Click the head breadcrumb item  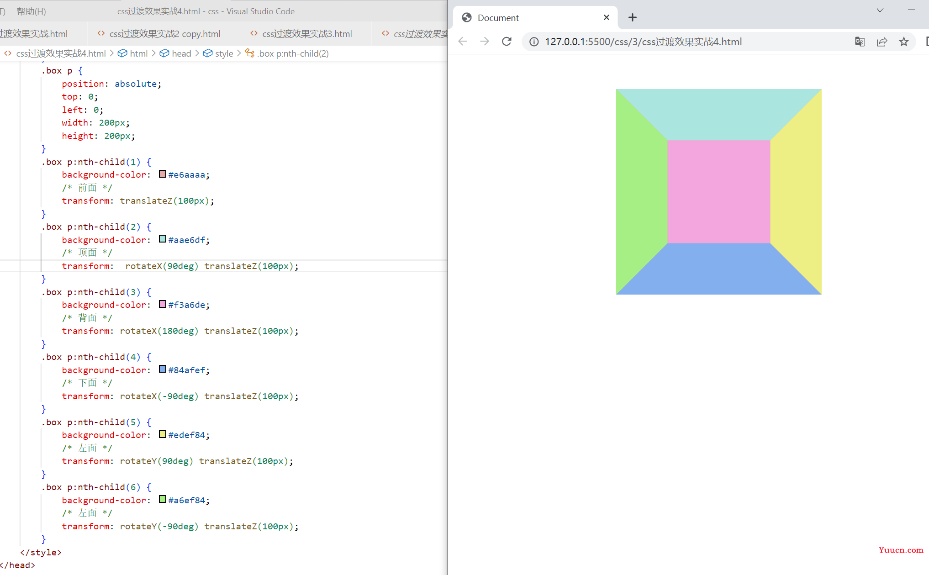coord(181,53)
